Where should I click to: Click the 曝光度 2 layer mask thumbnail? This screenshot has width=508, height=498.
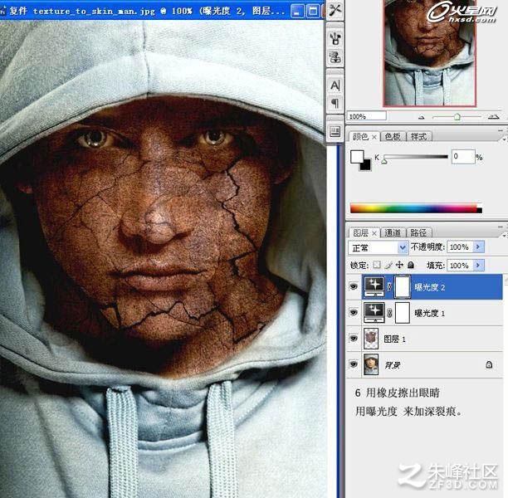point(403,286)
